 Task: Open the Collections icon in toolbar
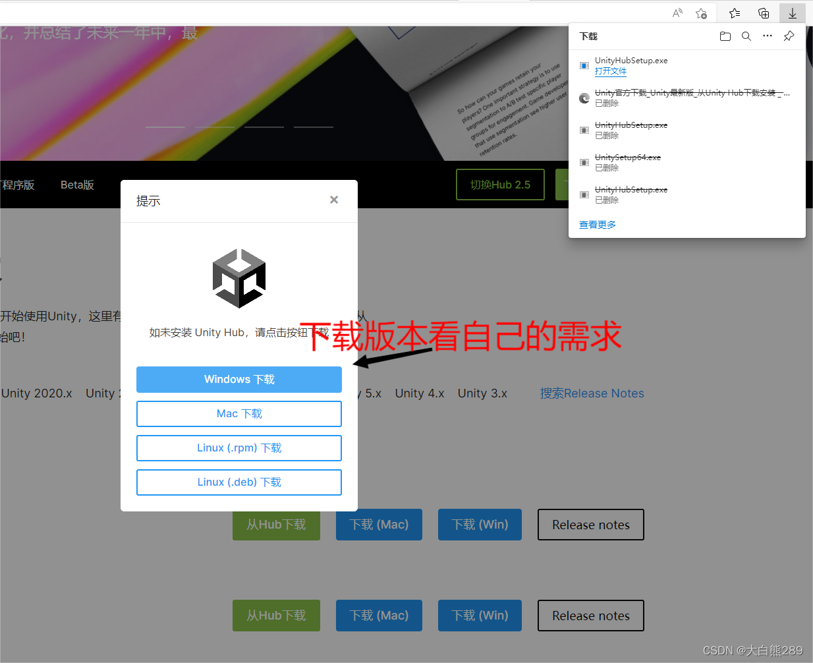point(764,13)
